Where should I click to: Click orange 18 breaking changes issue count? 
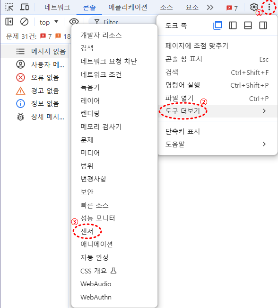coord(63,36)
